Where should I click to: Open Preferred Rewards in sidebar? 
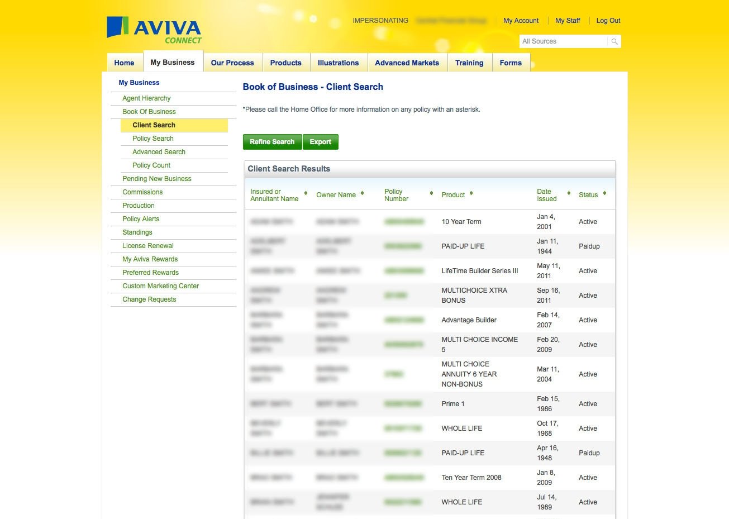[x=151, y=273]
